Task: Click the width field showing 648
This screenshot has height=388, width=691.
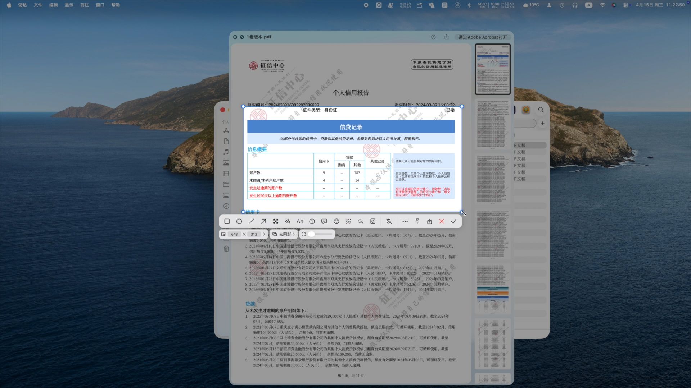Action: coord(234,234)
